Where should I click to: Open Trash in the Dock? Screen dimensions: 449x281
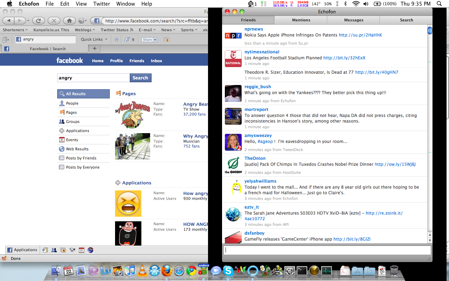coord(394,271)
